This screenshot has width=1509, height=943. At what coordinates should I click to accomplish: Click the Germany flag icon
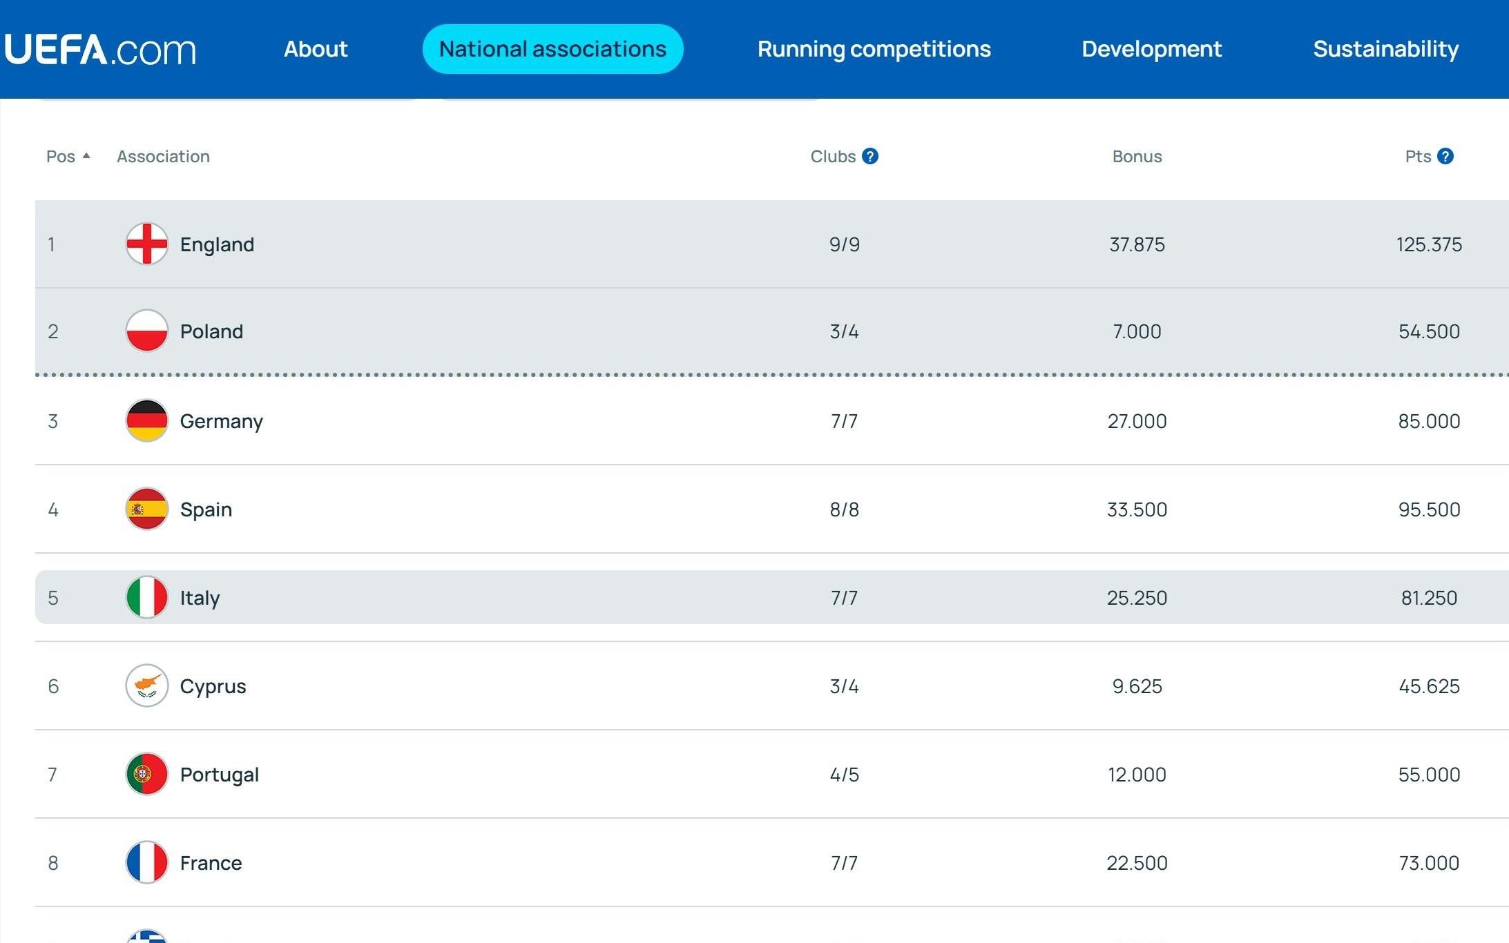click(146, 420)
